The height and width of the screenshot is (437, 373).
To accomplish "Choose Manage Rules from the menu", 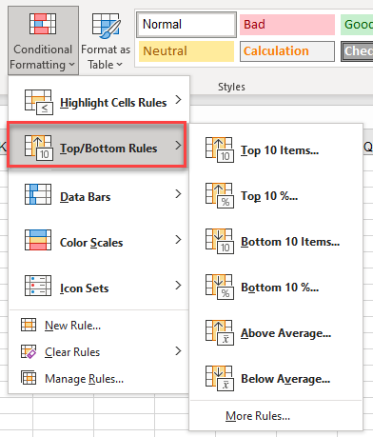I will click(x=99, y=378).
